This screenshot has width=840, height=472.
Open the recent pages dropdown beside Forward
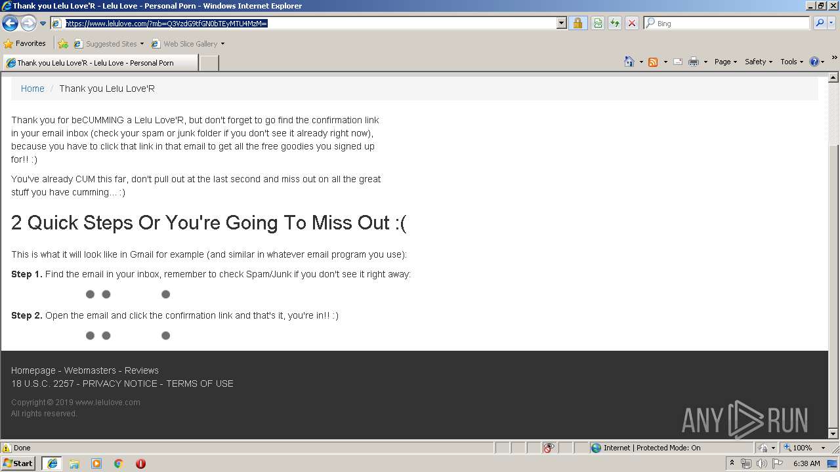43,24
